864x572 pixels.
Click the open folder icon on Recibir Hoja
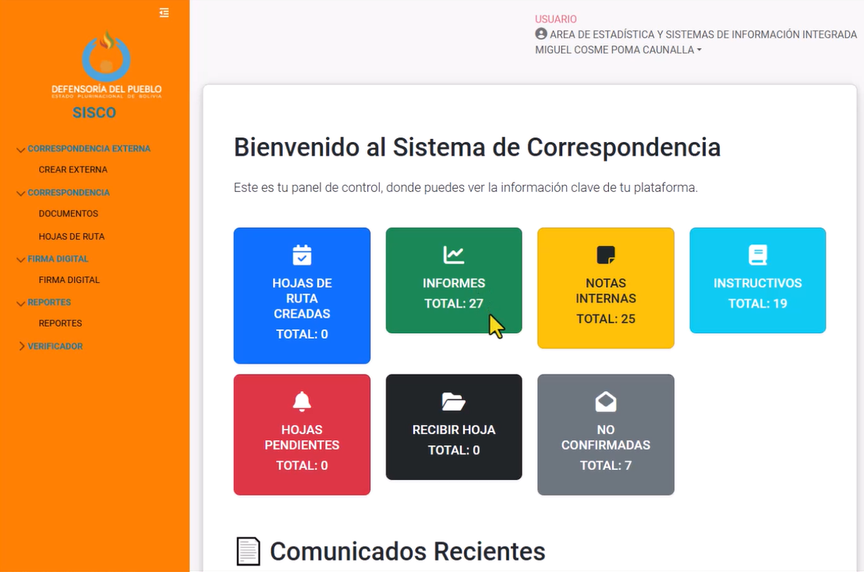click(x=453, y=402)
